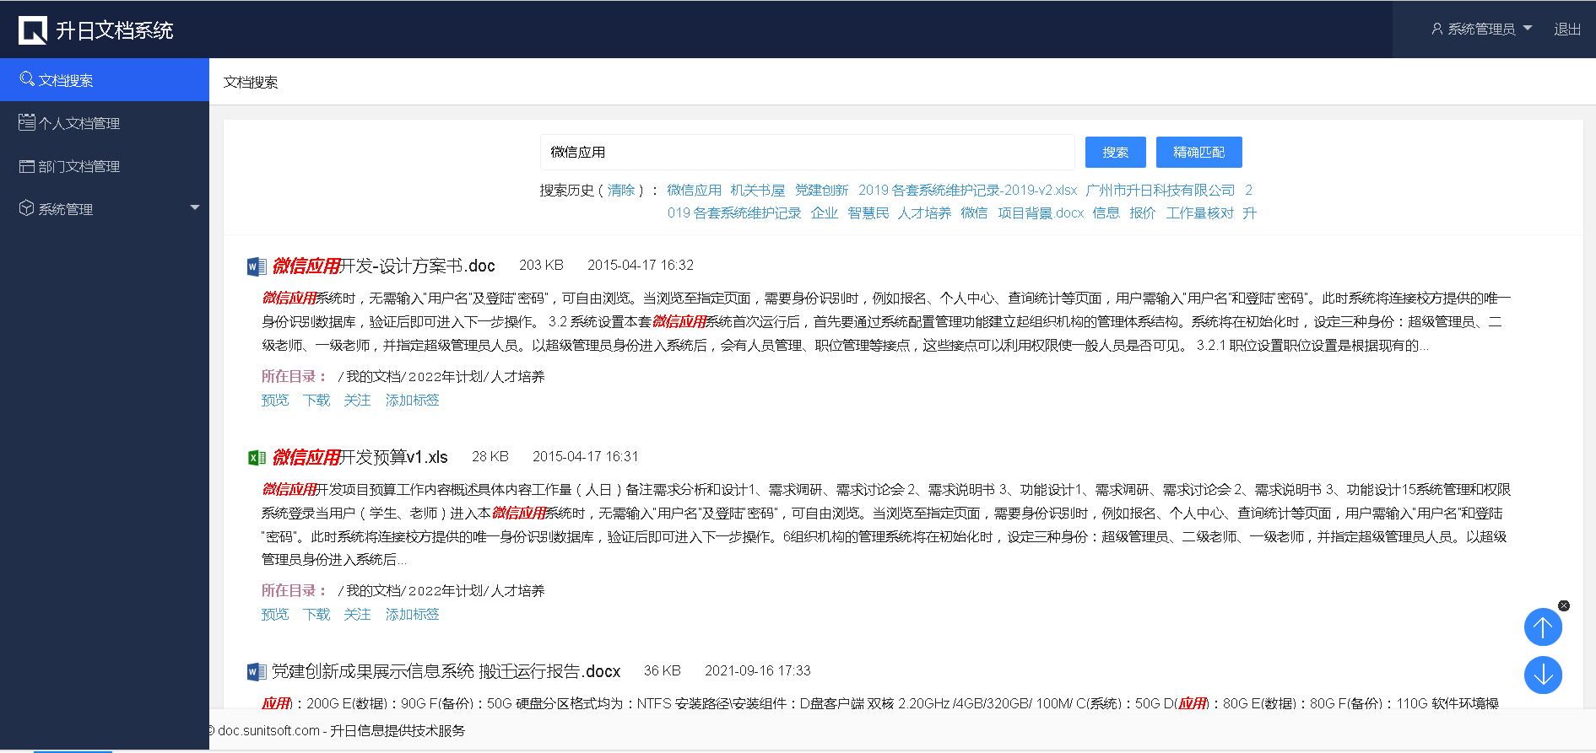Select history keyword 微信应用
This screenshot has height=753, width=1596.
click(694, 191)
